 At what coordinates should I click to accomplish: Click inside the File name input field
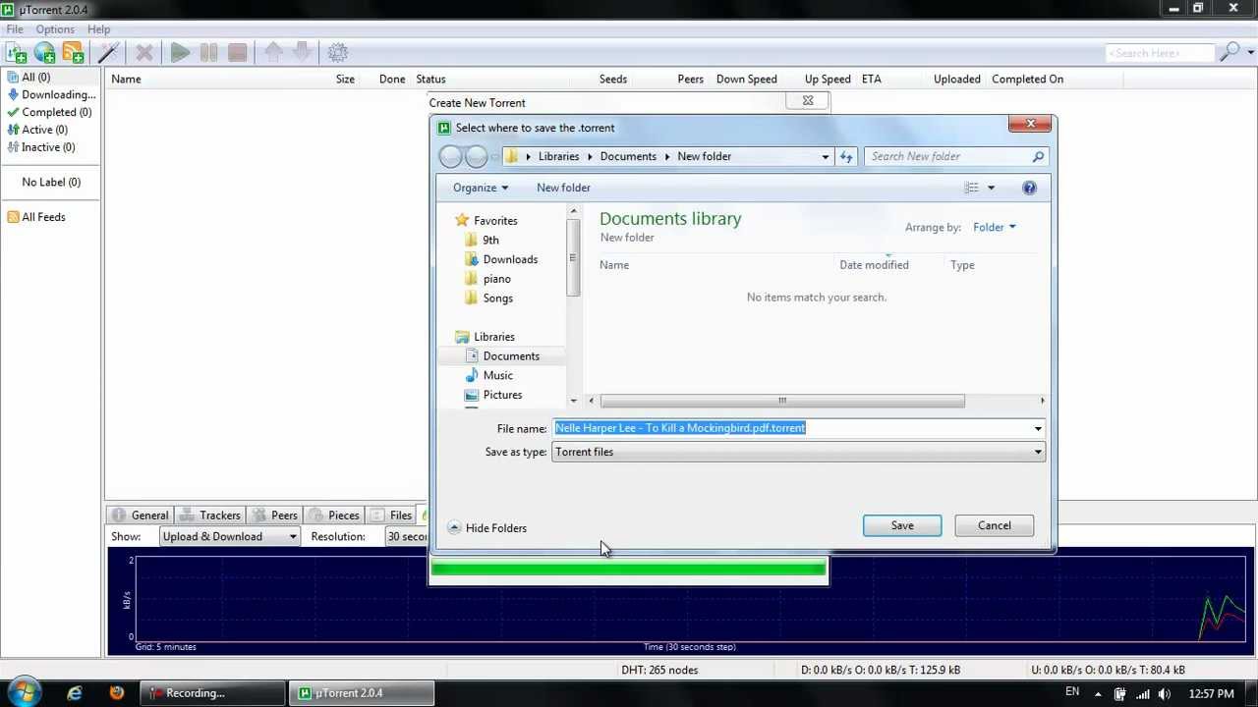[792, 429]
